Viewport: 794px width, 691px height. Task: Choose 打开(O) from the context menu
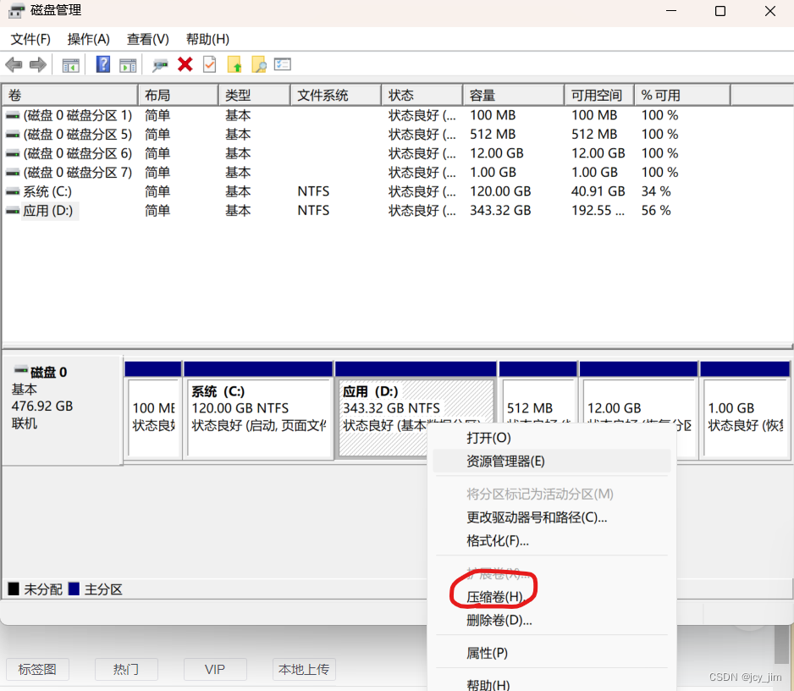coord(552,438)
